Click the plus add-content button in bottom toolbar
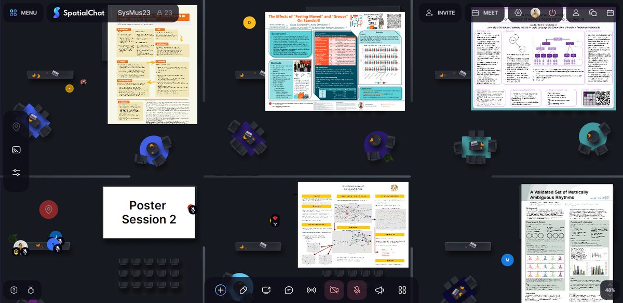 coord(221,290)
